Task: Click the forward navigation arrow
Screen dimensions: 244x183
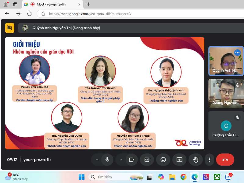Action: pos(18,13)
